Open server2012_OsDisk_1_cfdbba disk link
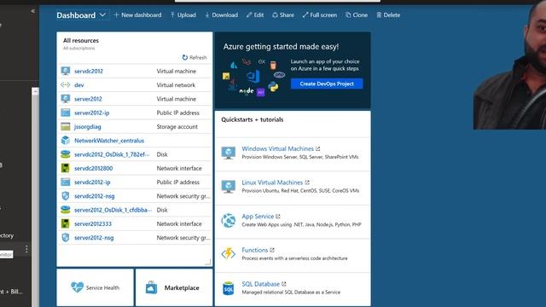Viewport: 546px width, 307px height. coord(113,210)
